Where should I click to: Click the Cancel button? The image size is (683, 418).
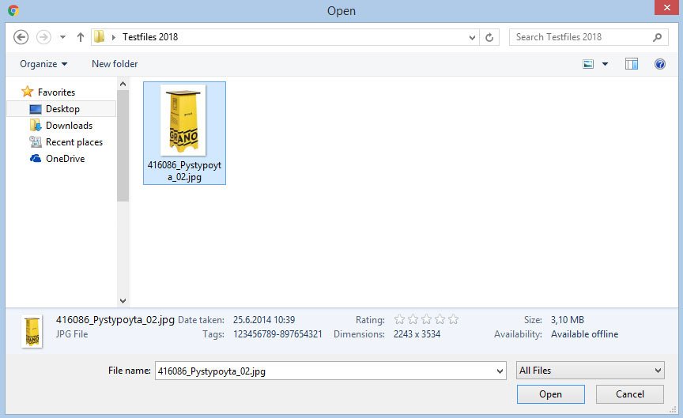point(630,394)
